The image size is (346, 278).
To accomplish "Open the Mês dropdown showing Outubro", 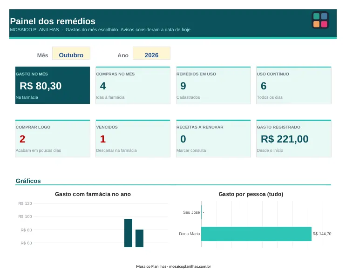I will pos(71,53).
